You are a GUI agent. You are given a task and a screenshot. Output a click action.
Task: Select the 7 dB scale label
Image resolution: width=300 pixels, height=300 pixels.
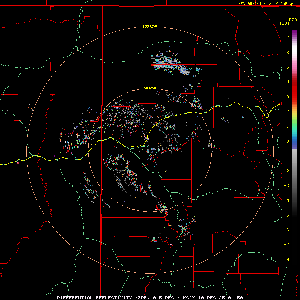[288, 37]
